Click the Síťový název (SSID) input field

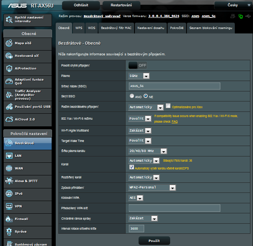[174, 86]
